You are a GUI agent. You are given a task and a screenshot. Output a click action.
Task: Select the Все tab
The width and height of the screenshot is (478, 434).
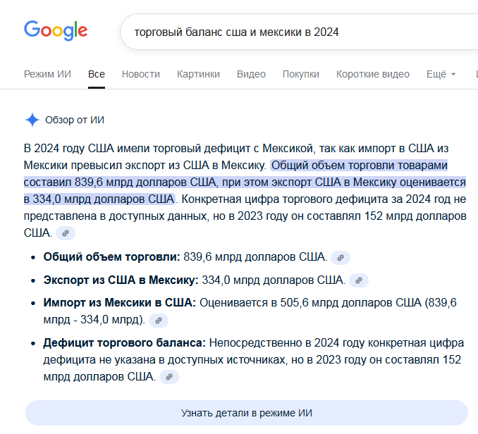pos(97,74)
